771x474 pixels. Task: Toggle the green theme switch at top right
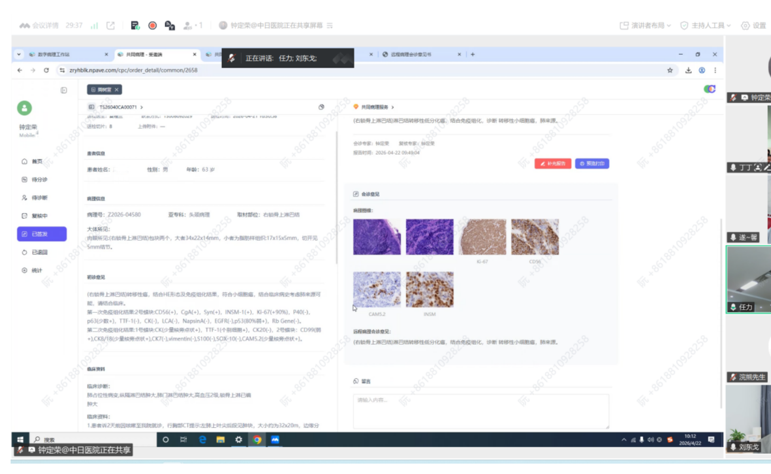[710, 89]
